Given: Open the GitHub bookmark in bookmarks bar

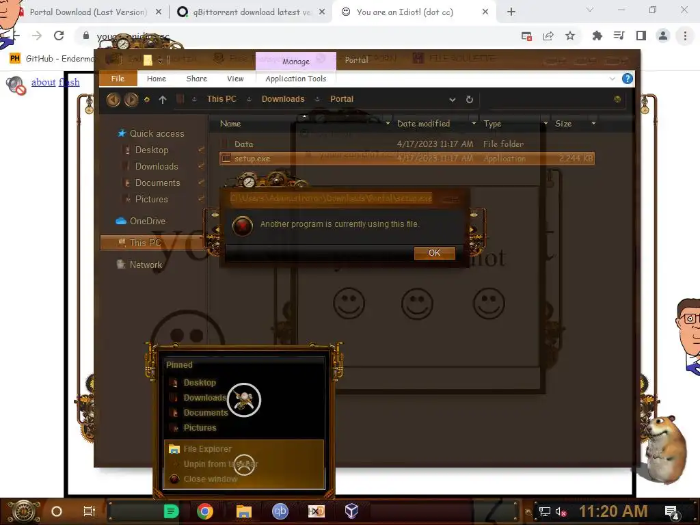Looking at the screenshot, I should click(53, 59).
